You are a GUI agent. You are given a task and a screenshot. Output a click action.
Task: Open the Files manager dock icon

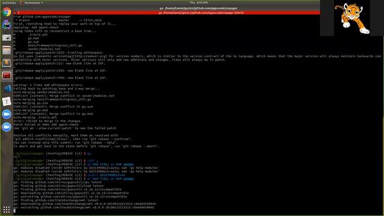click(x=7, y=50)
